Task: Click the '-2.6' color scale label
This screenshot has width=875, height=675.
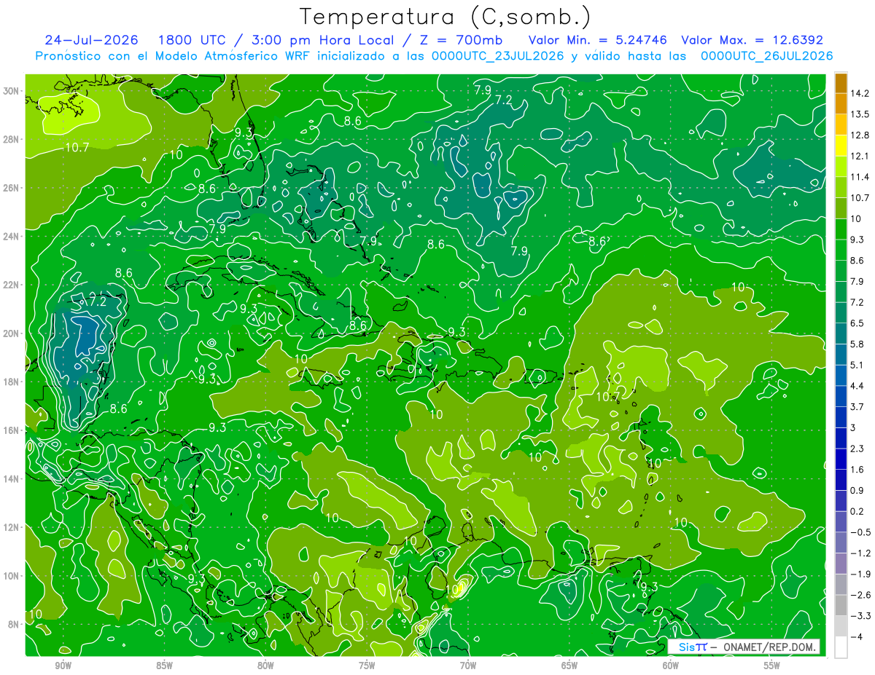Action: click(x=860, y=595)
